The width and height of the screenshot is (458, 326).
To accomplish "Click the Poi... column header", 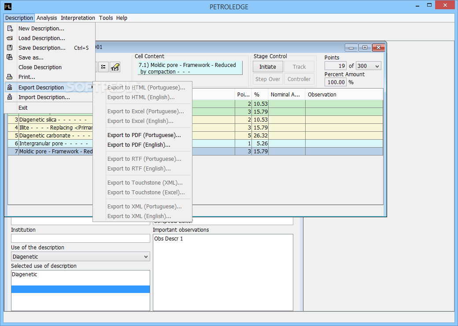I will (x=243, y=94).
